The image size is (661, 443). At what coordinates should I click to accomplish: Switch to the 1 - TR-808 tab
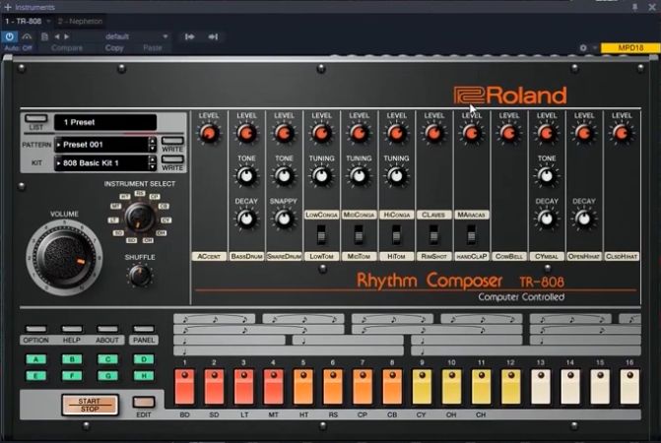coord(24,21)
